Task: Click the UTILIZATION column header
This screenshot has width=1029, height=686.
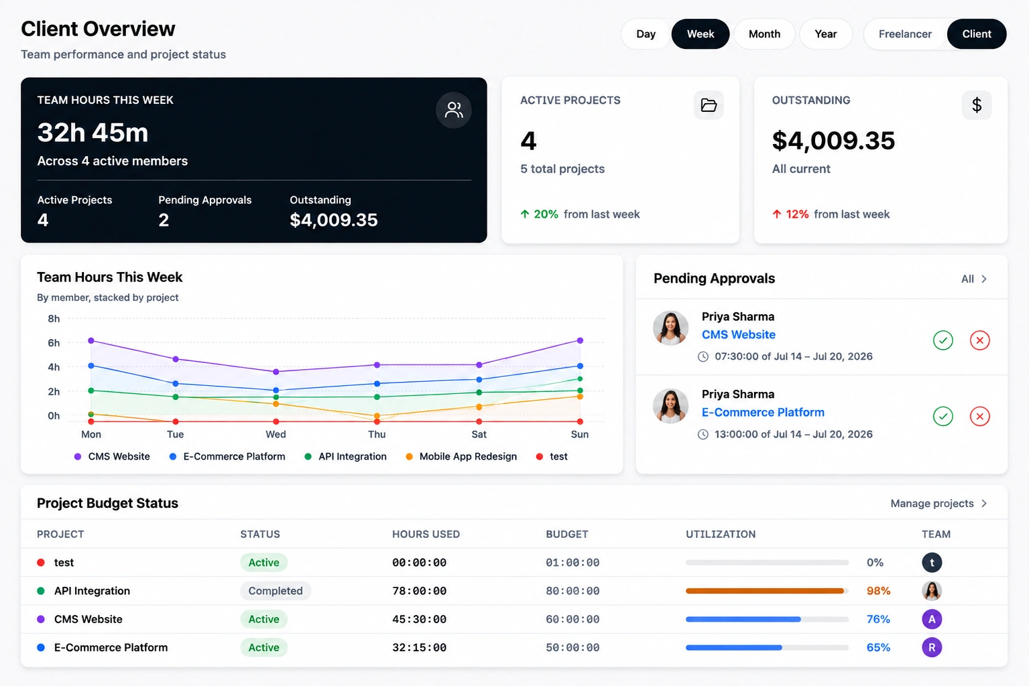Action: (x=721, y=535)
